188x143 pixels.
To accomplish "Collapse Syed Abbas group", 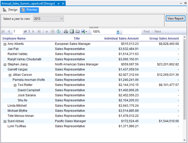I will coord(5,122).
